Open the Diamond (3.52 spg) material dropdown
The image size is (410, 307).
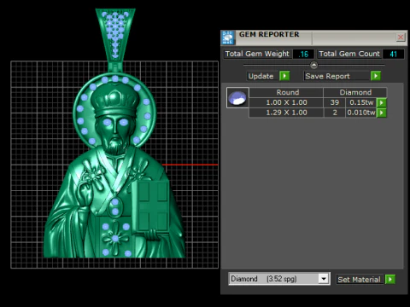(x=324, y=279)
